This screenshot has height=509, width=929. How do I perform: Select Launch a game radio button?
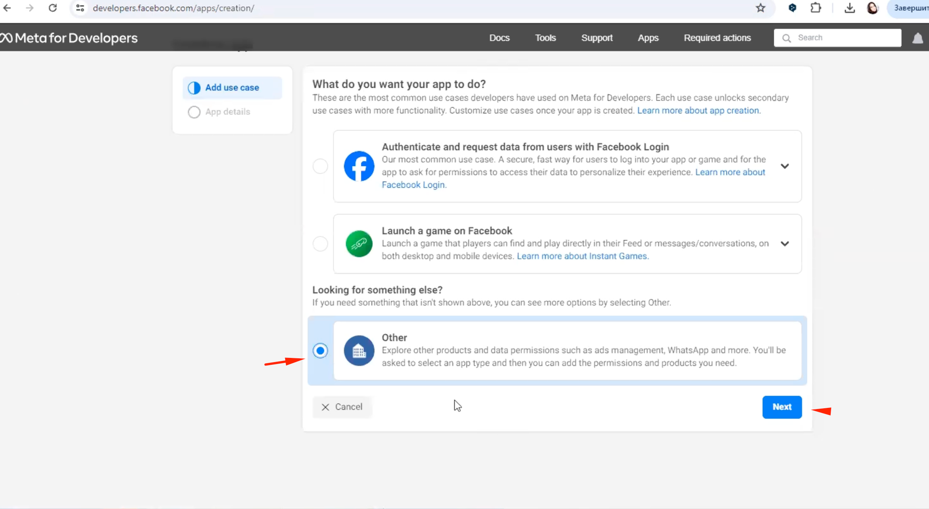(320, 244)
